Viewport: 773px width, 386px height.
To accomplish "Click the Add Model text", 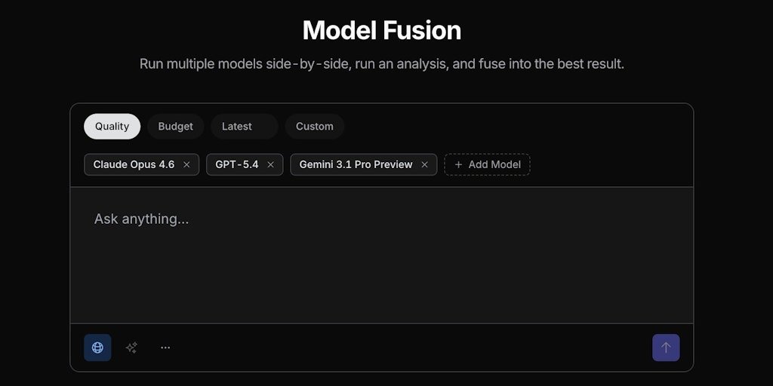I will (x=494, y=164).
